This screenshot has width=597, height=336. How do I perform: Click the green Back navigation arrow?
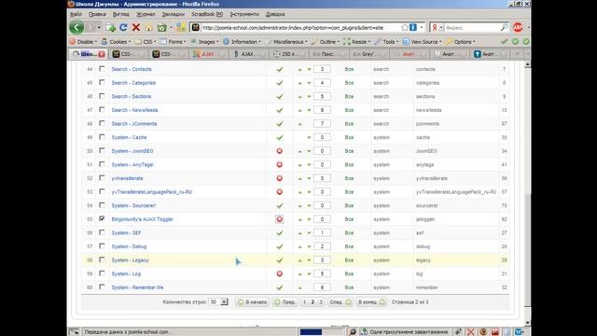tap(76, 27)
